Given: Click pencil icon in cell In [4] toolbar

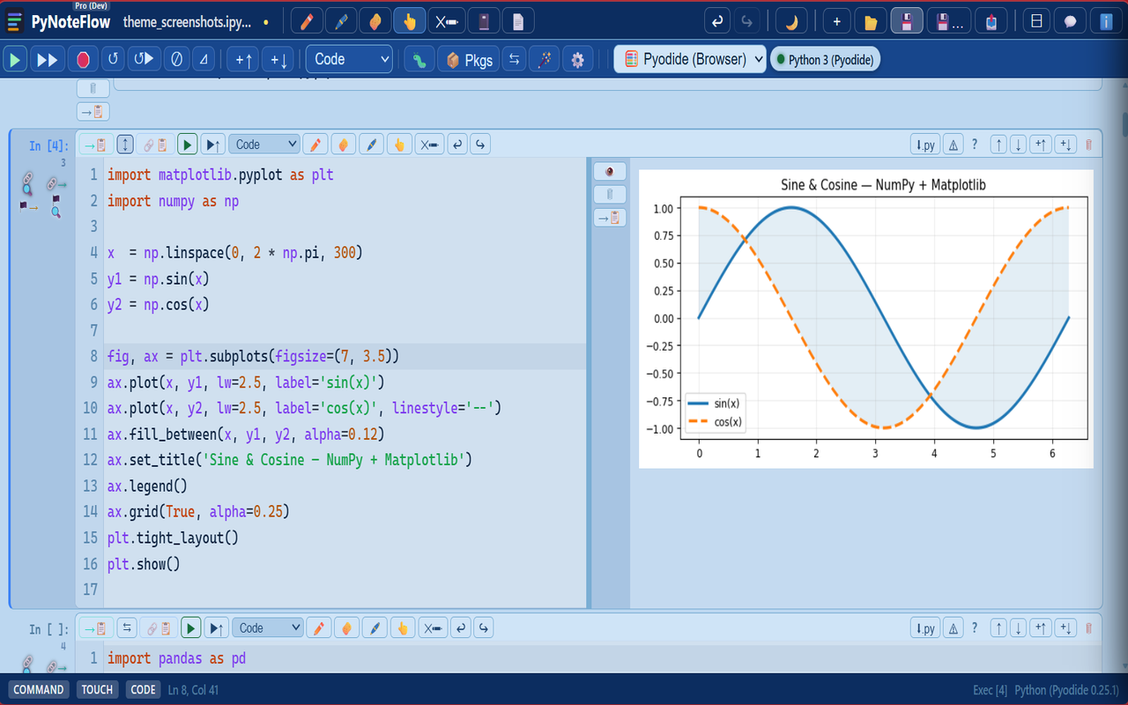Looking at the screenshot, I should (x=315, y=145).
